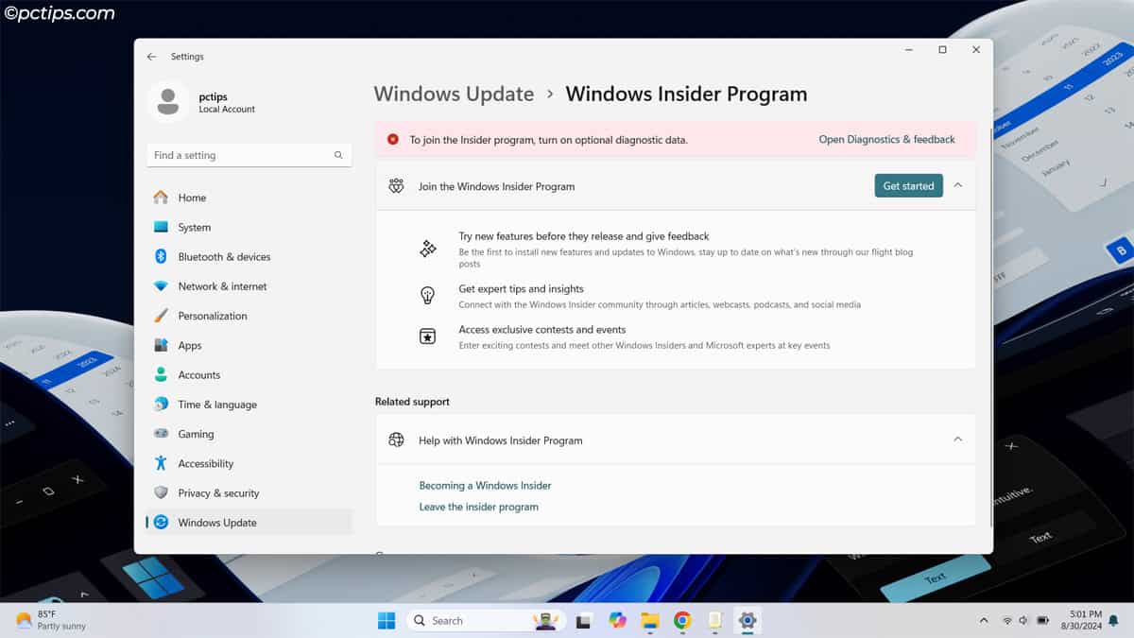Open Google Chrome from the taskbar
The image size is (1134, 638).
point(682,620)
